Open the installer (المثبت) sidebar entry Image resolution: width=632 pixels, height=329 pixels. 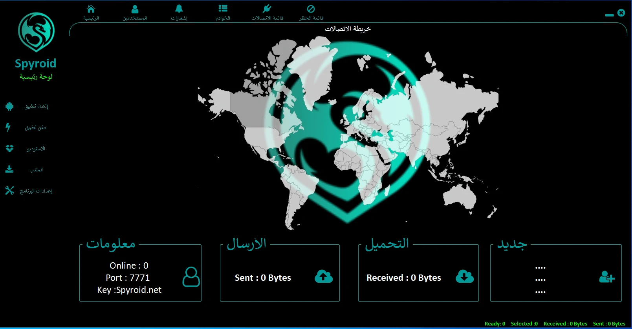[x=36, y=170]
